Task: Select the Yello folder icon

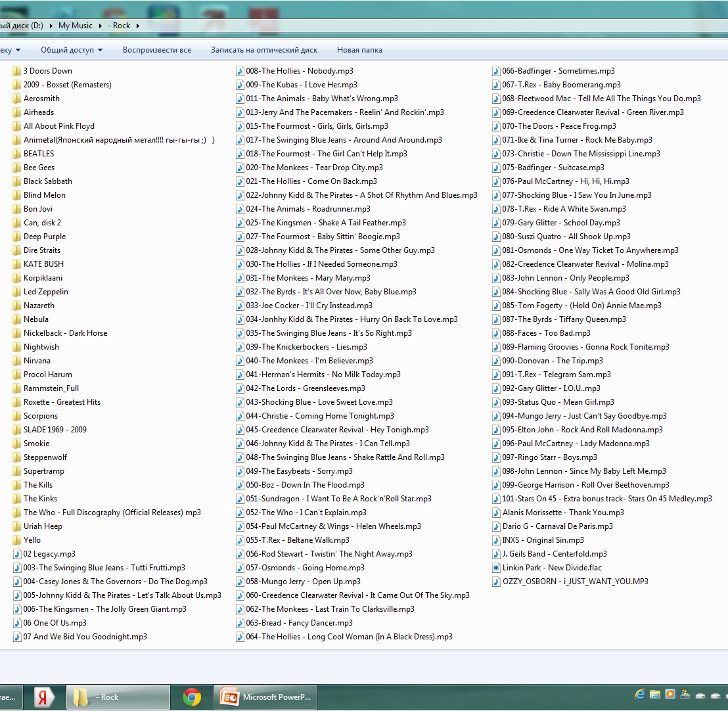Action: click(x=16, y=540)
